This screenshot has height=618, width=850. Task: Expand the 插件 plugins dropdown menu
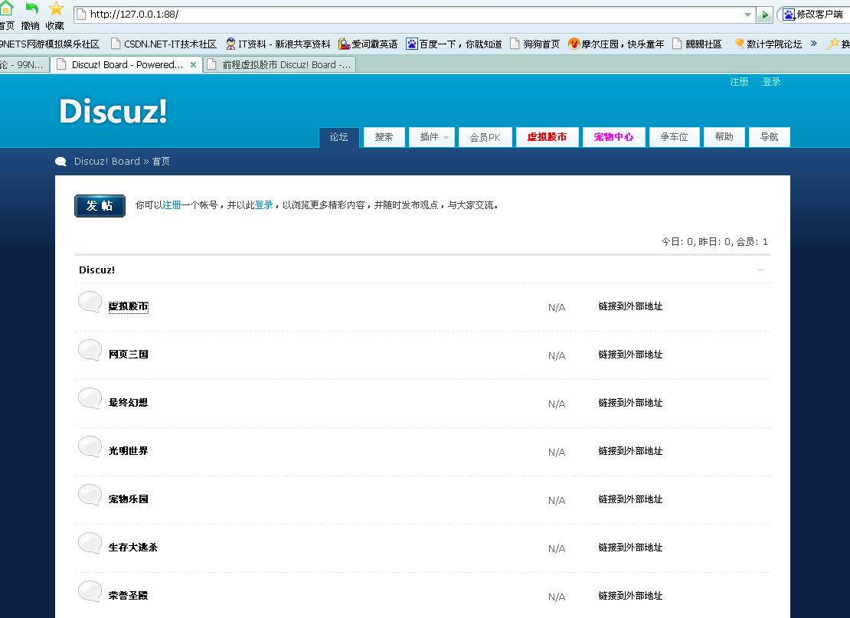[x=433, y=137]
